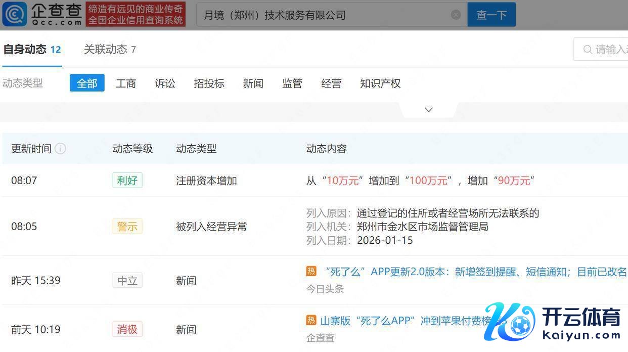Click the 利好 level tag
628x352 pixels.
tap(127, 181)
